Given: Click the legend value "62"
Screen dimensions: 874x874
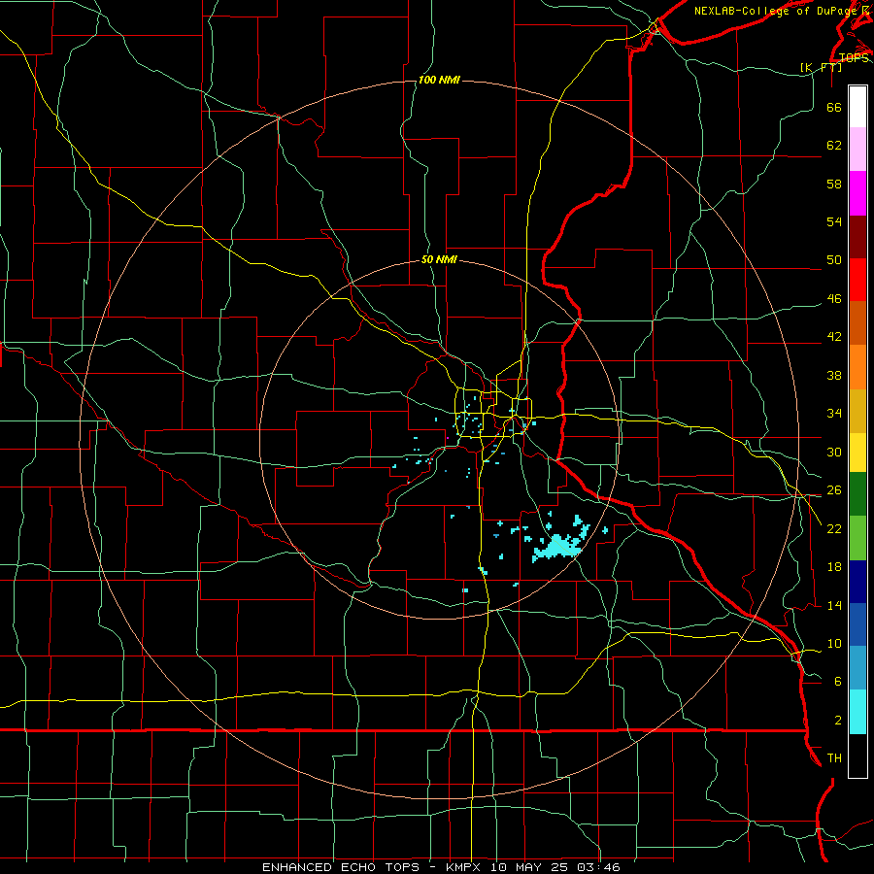Looking at the screenshot, I should 834,145.
